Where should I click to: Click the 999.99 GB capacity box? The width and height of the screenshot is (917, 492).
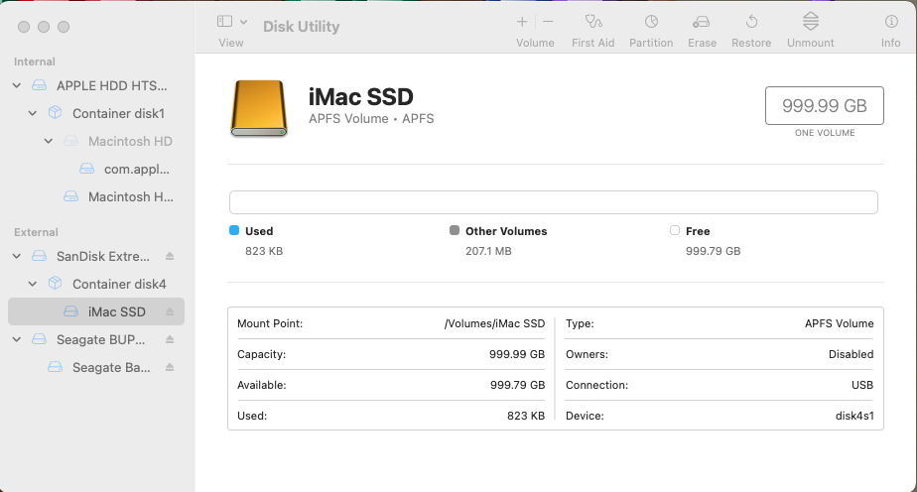click(x=825, y=106)
